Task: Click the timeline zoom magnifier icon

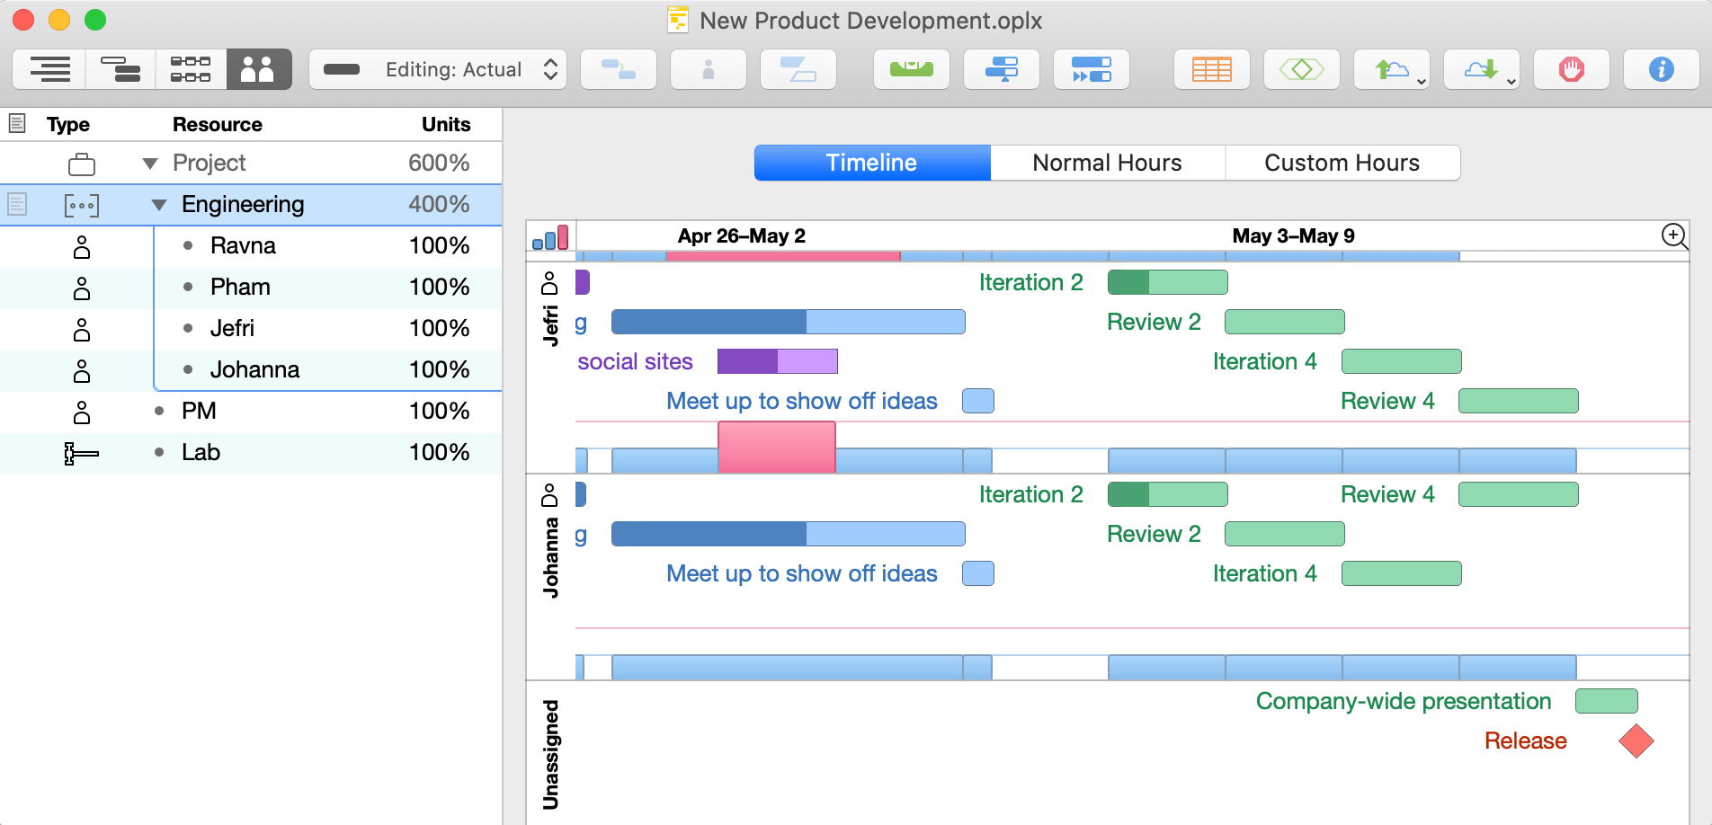Action: click(x=1674, y=236)
